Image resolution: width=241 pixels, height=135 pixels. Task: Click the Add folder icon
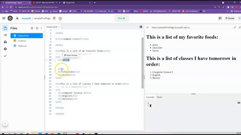37,28
